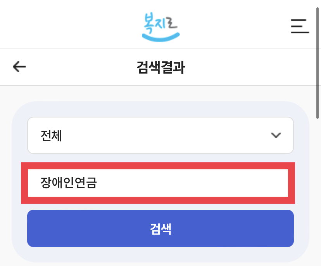Expand the search filter selector
This screenshot has height=266, width=321.
[x=160, y=135]
